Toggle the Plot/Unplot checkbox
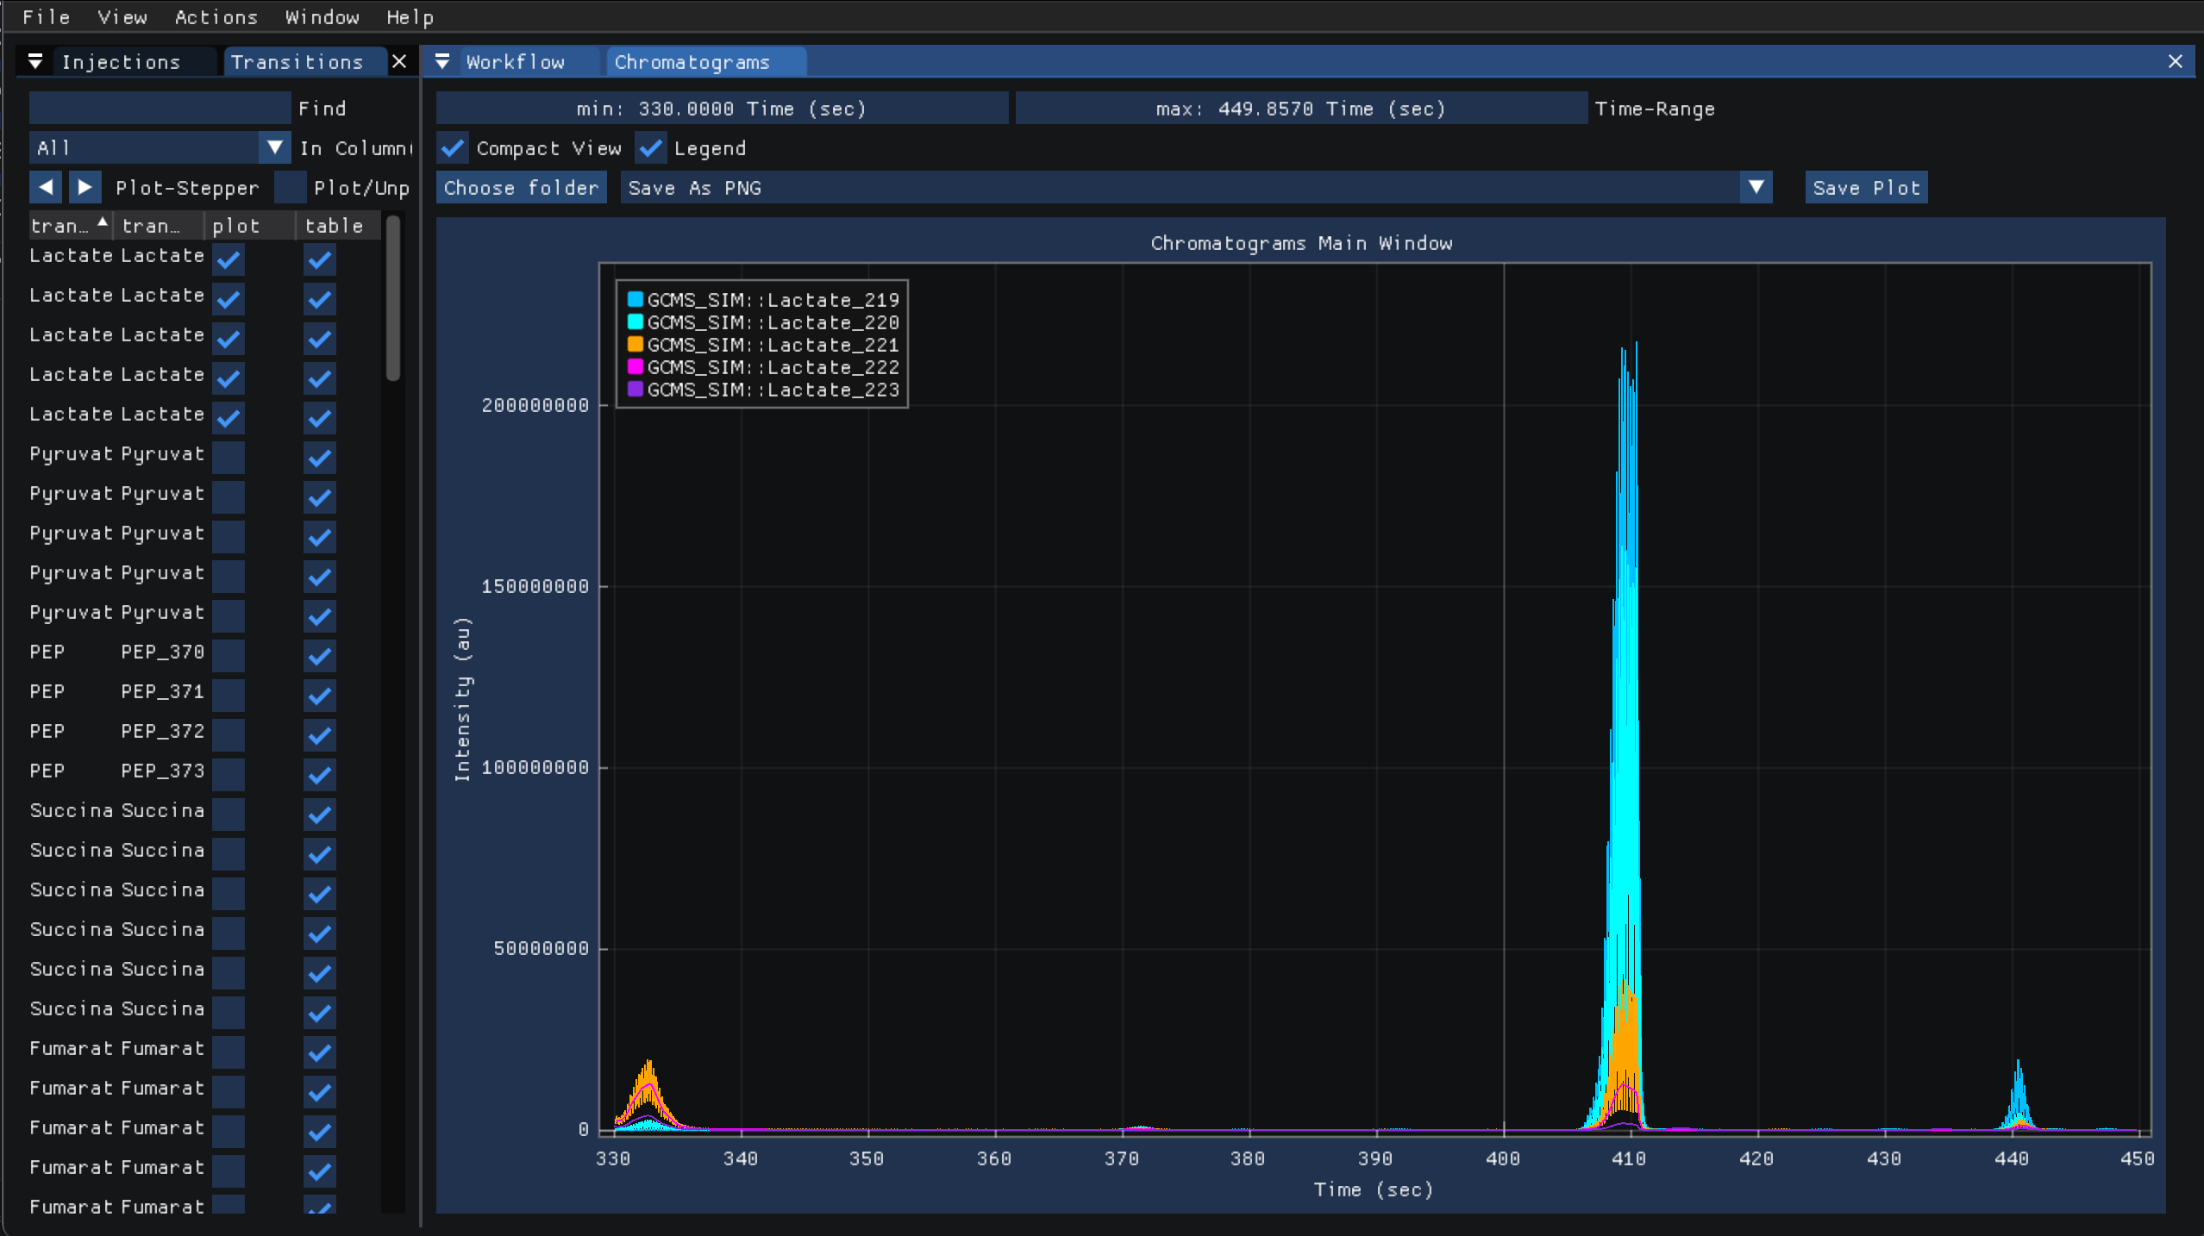Viewport: 2204px width, 1236px height. pyautogui.click(x=291, y=188)
